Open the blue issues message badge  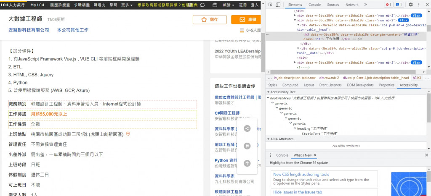point(399,5)
